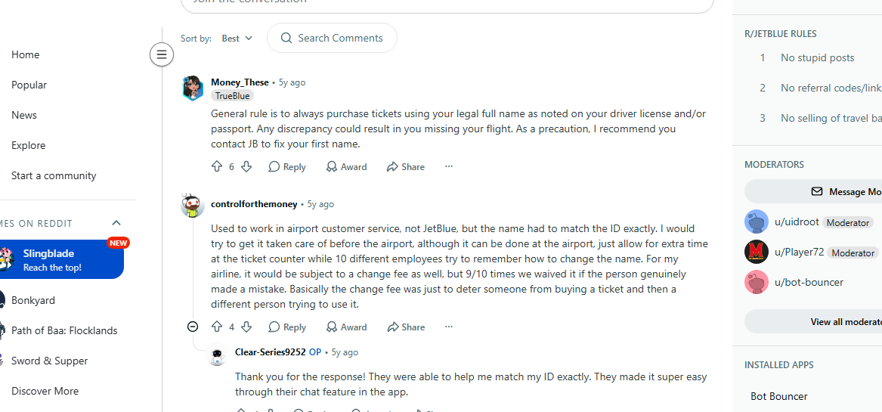Collapse controlforthemoney's comment thread
The width and height of the screenshot is (882, 412).
(193, 327)
